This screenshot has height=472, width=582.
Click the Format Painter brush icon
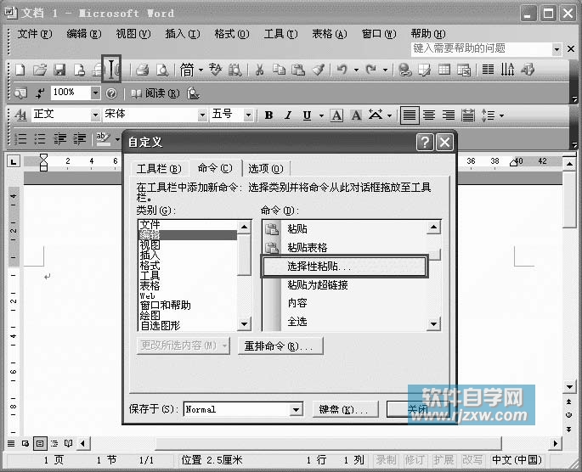coord(319,70)
